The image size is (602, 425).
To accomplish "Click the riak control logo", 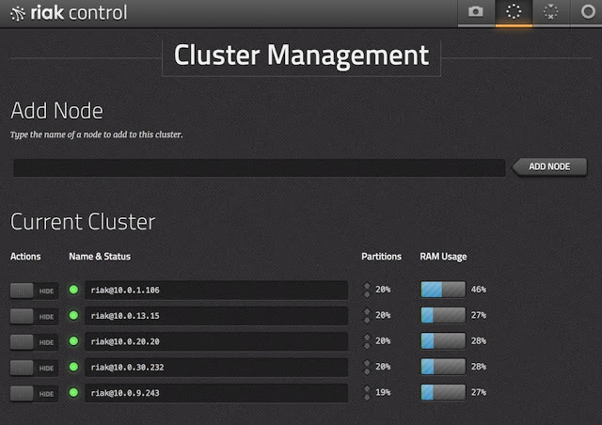I will pos(68,13).
